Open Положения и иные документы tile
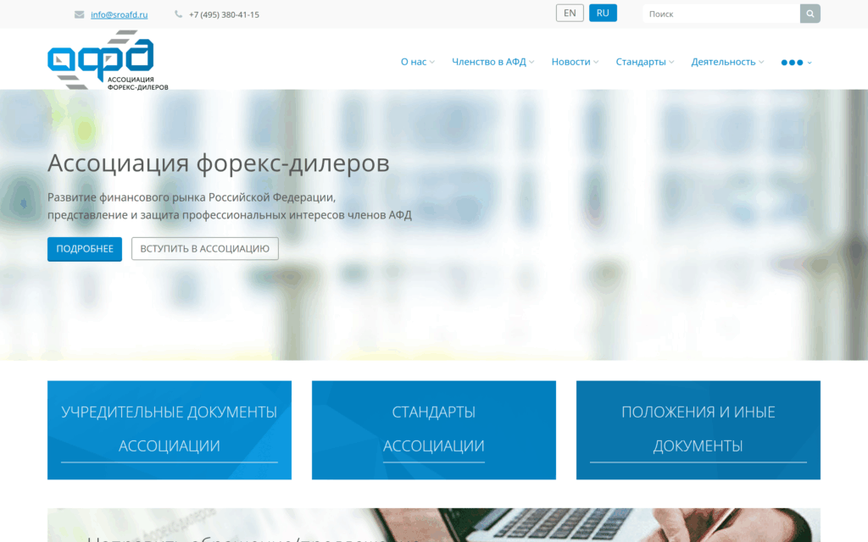This screenshot has width=868, height=542. 698,429
